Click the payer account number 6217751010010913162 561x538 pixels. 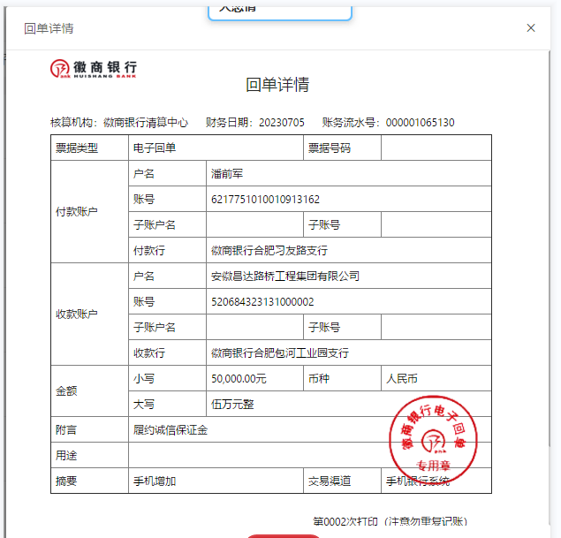(x=265, y=200)
